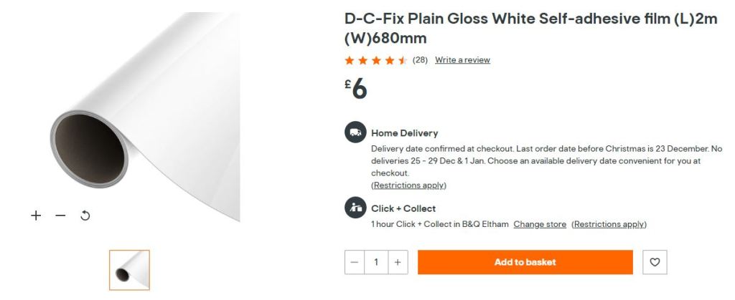Reset the product image view
735x300 pixels.
pyautogui.click(x=85, y=216)
